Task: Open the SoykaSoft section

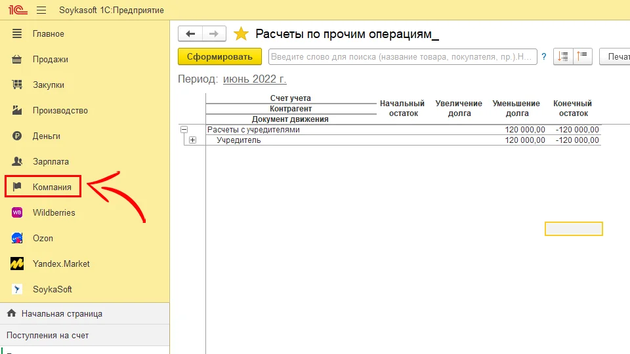Action: coord(52,289)
